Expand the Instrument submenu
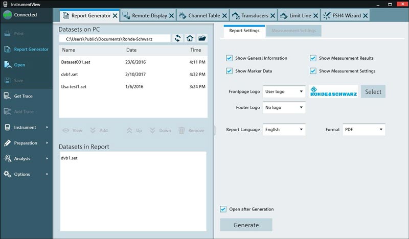The image size is (409, 239). point(47,127)
